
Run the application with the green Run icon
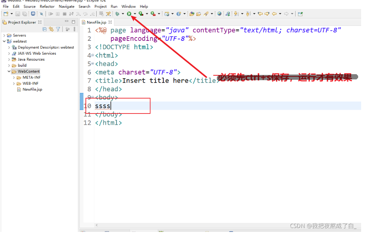click(x=129, y=14)
